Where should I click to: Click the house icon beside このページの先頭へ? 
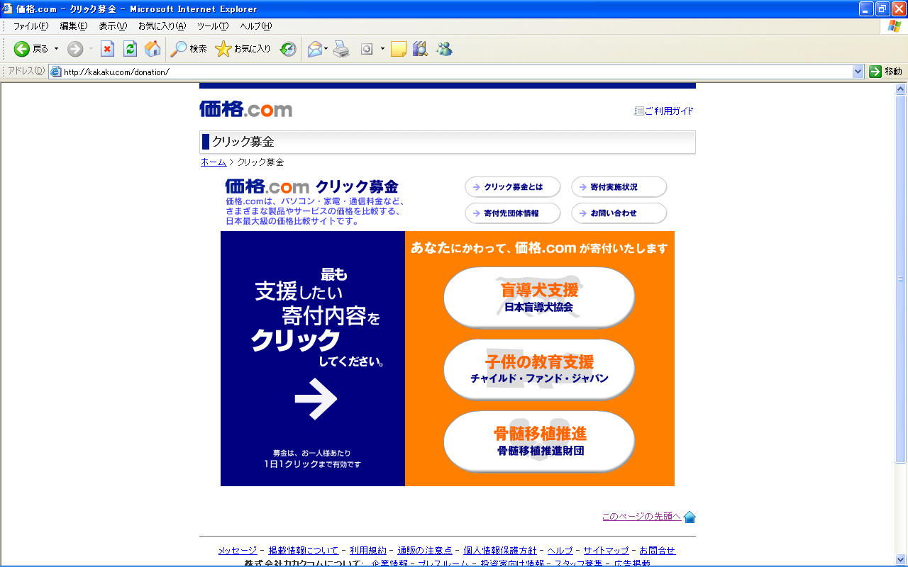690,517
